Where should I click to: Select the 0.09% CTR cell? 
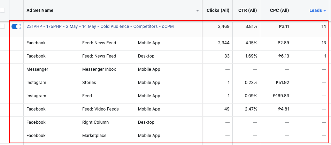point(251,96)
